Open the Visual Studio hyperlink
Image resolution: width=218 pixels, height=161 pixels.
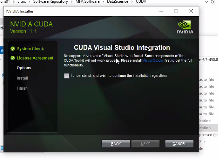(152, 61)
